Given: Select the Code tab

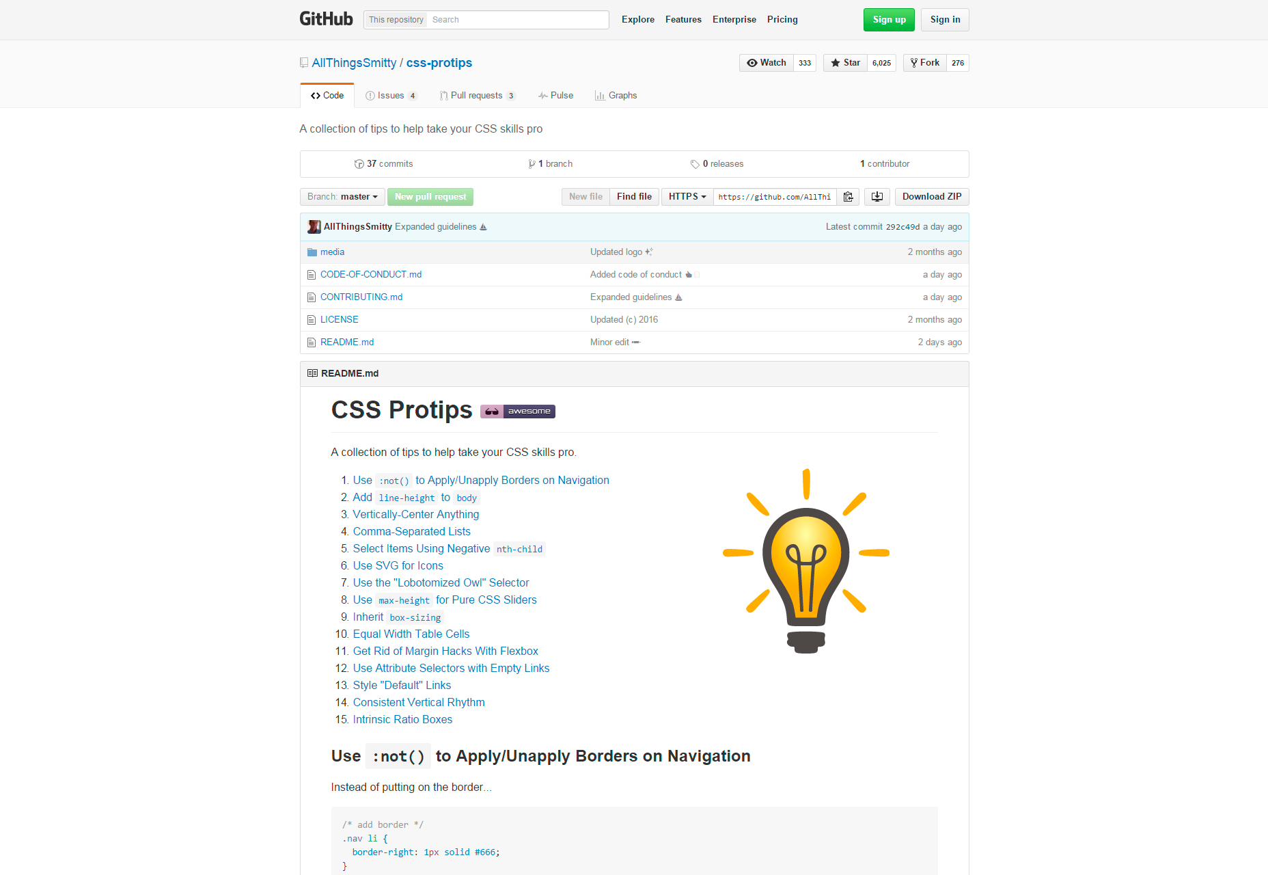Looking at the screenshot, I should (327, 96).
